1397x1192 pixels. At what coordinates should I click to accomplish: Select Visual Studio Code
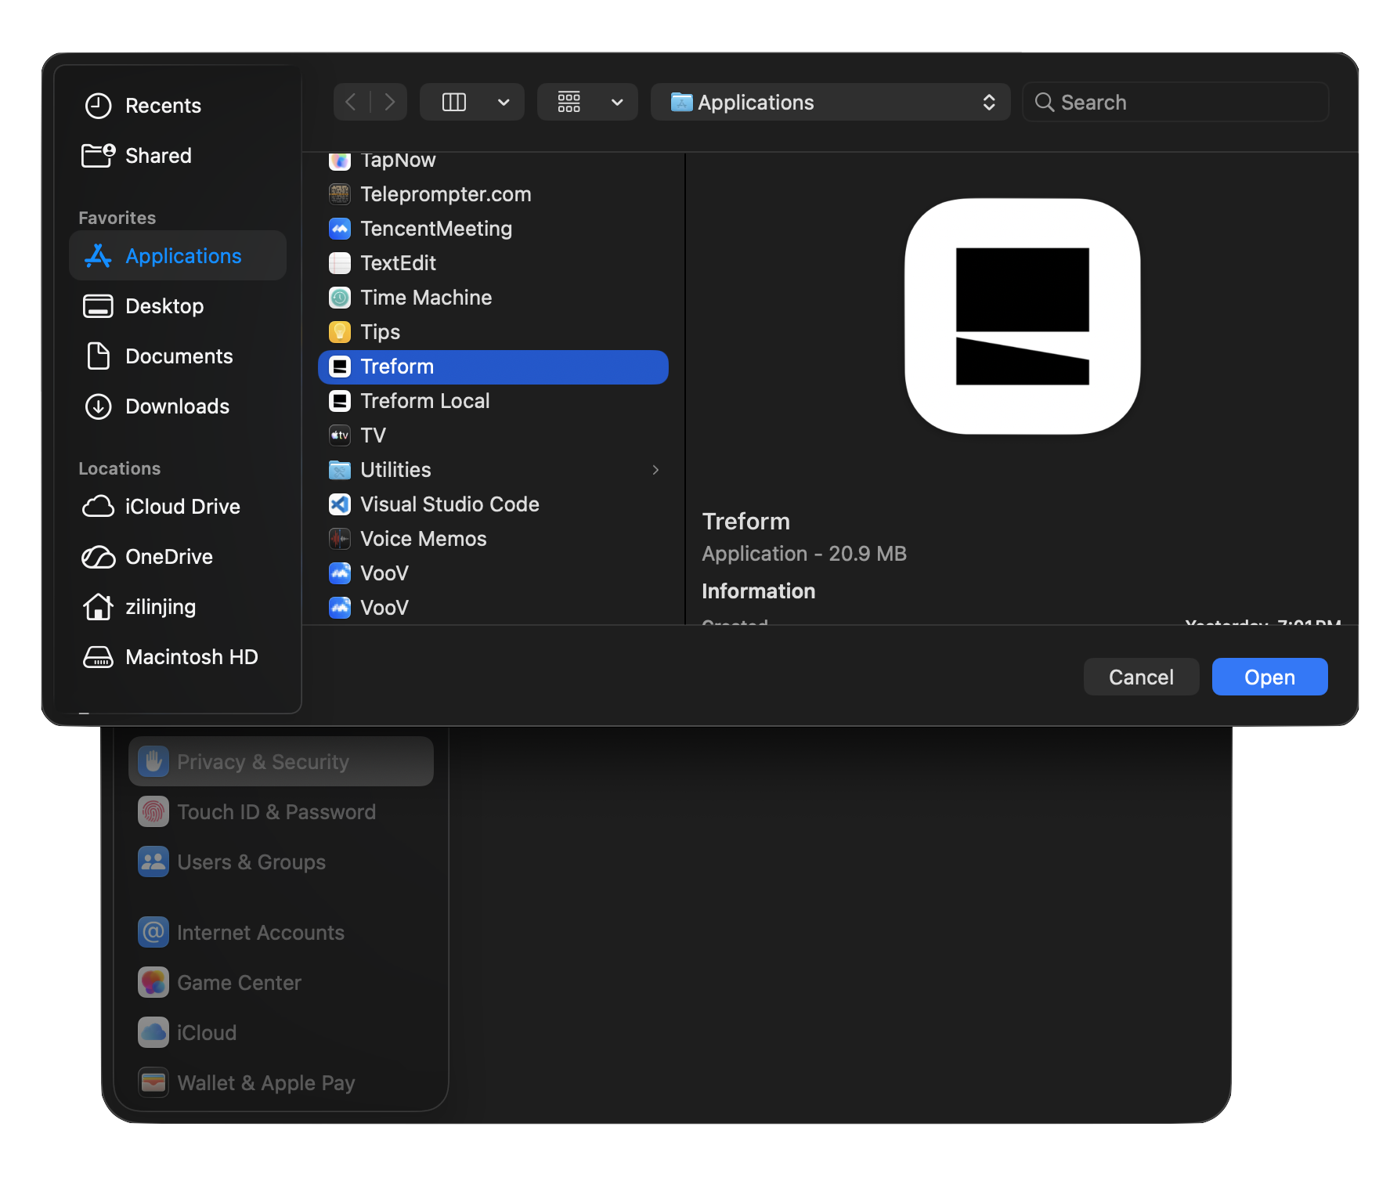click(x=493, y=504)
